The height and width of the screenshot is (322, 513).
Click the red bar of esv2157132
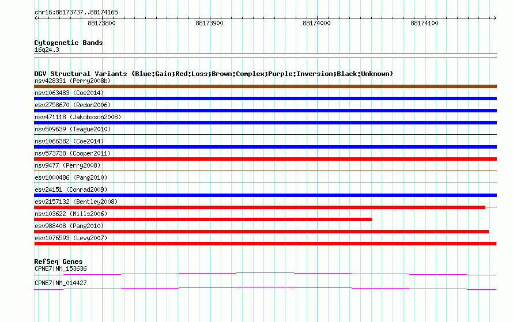(x=260, y=207)
